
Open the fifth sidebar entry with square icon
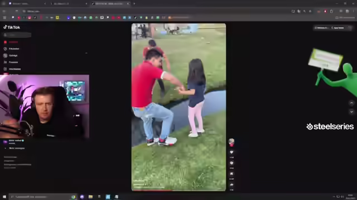[12, 69]
